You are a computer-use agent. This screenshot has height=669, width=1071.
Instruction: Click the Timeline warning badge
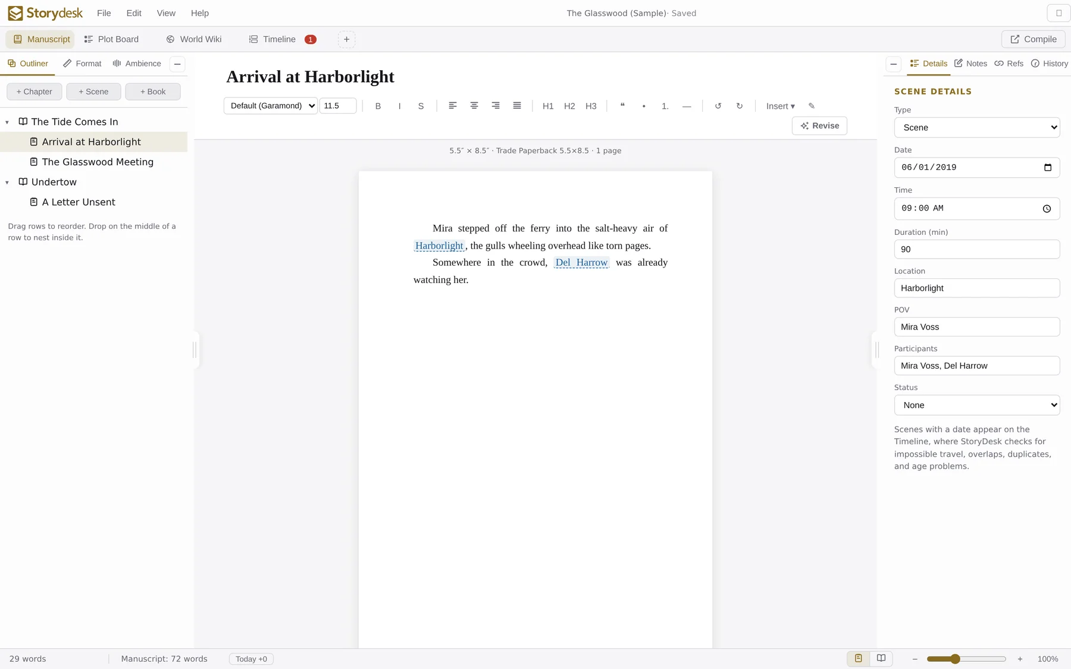click(x=310, y=39)
